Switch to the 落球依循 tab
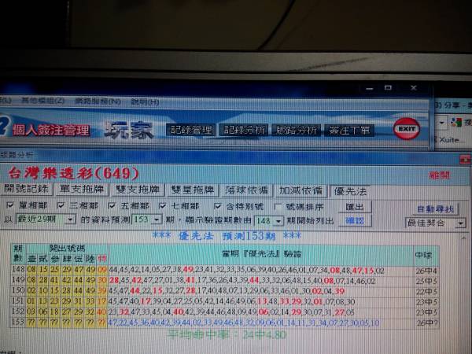 (246, 190)
